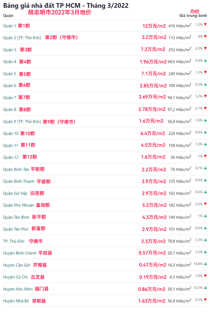Screen dimensions: 210x314
Task: Click the green up arrow beside Cần Giờ's 14,4%
Action: coord(205,264)
